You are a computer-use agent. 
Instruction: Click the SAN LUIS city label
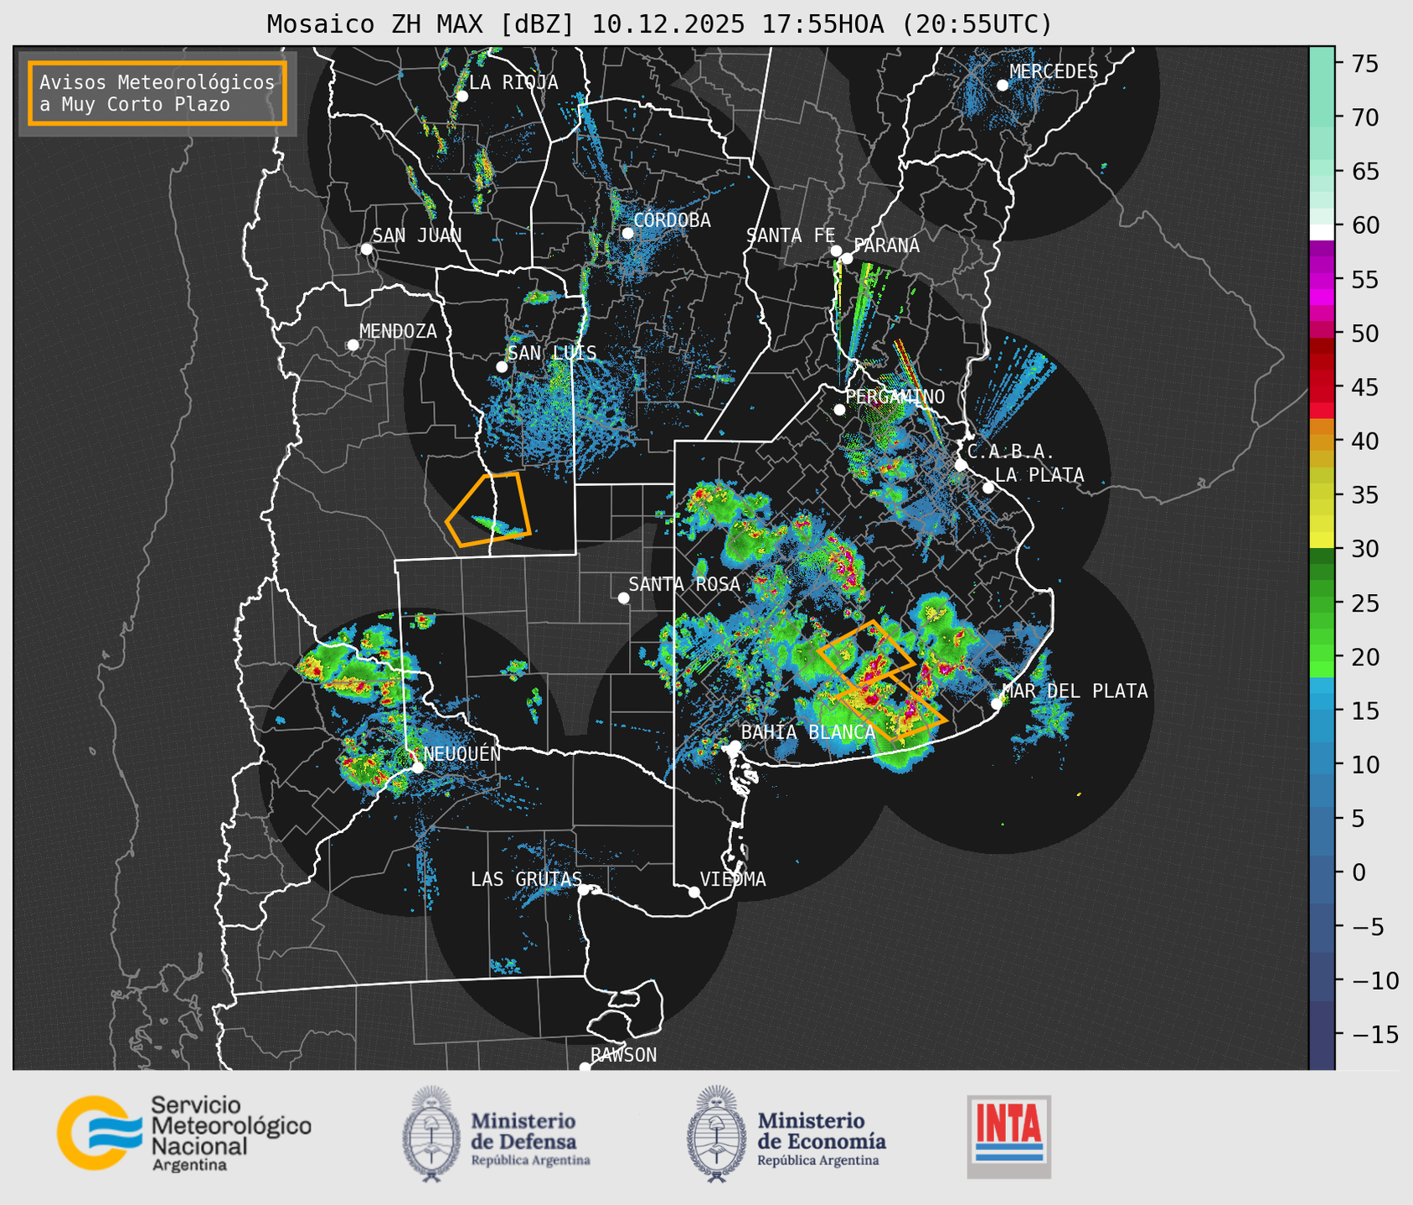click(x=552, y=353)
